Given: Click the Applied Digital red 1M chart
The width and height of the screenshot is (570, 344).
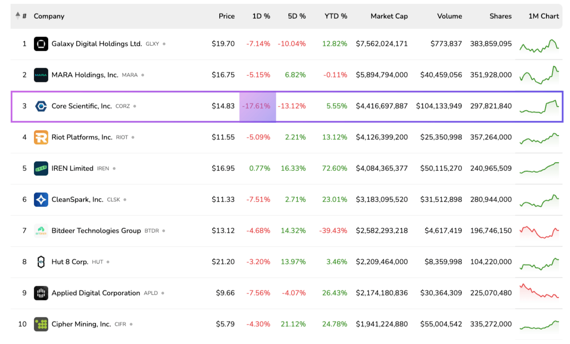Looking at the screenshot, I should [x=539, y=291].
